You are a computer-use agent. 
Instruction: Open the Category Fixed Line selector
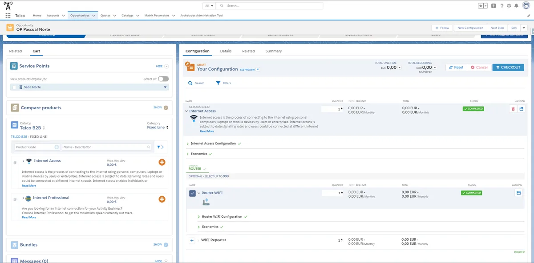click(158, 128)
